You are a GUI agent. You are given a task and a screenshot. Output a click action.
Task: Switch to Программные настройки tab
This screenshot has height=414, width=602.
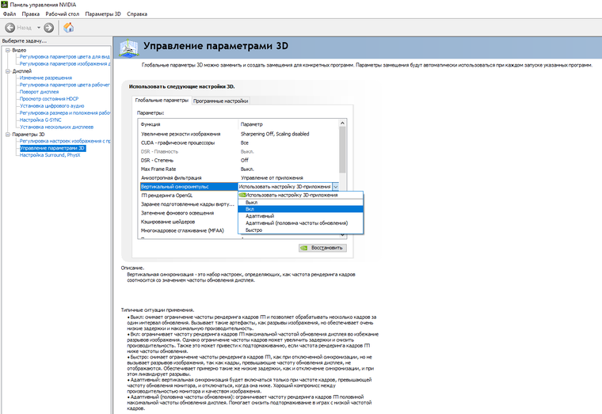(221, 101)
